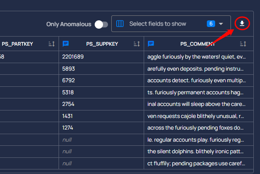Click the download icon circled in red

[242, 23]
